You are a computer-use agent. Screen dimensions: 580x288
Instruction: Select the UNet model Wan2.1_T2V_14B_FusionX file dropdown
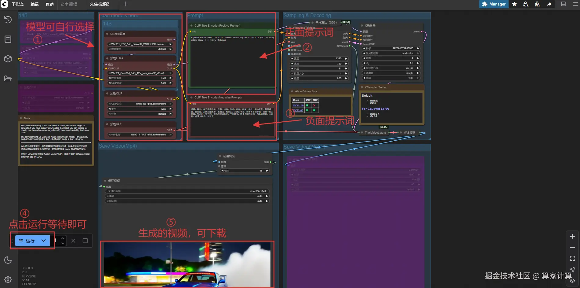click(x=140, y=44)
